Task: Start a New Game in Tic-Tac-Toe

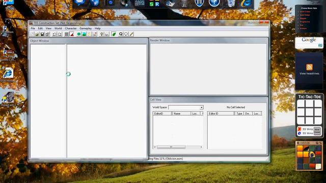Action: (x=317, y=131)
